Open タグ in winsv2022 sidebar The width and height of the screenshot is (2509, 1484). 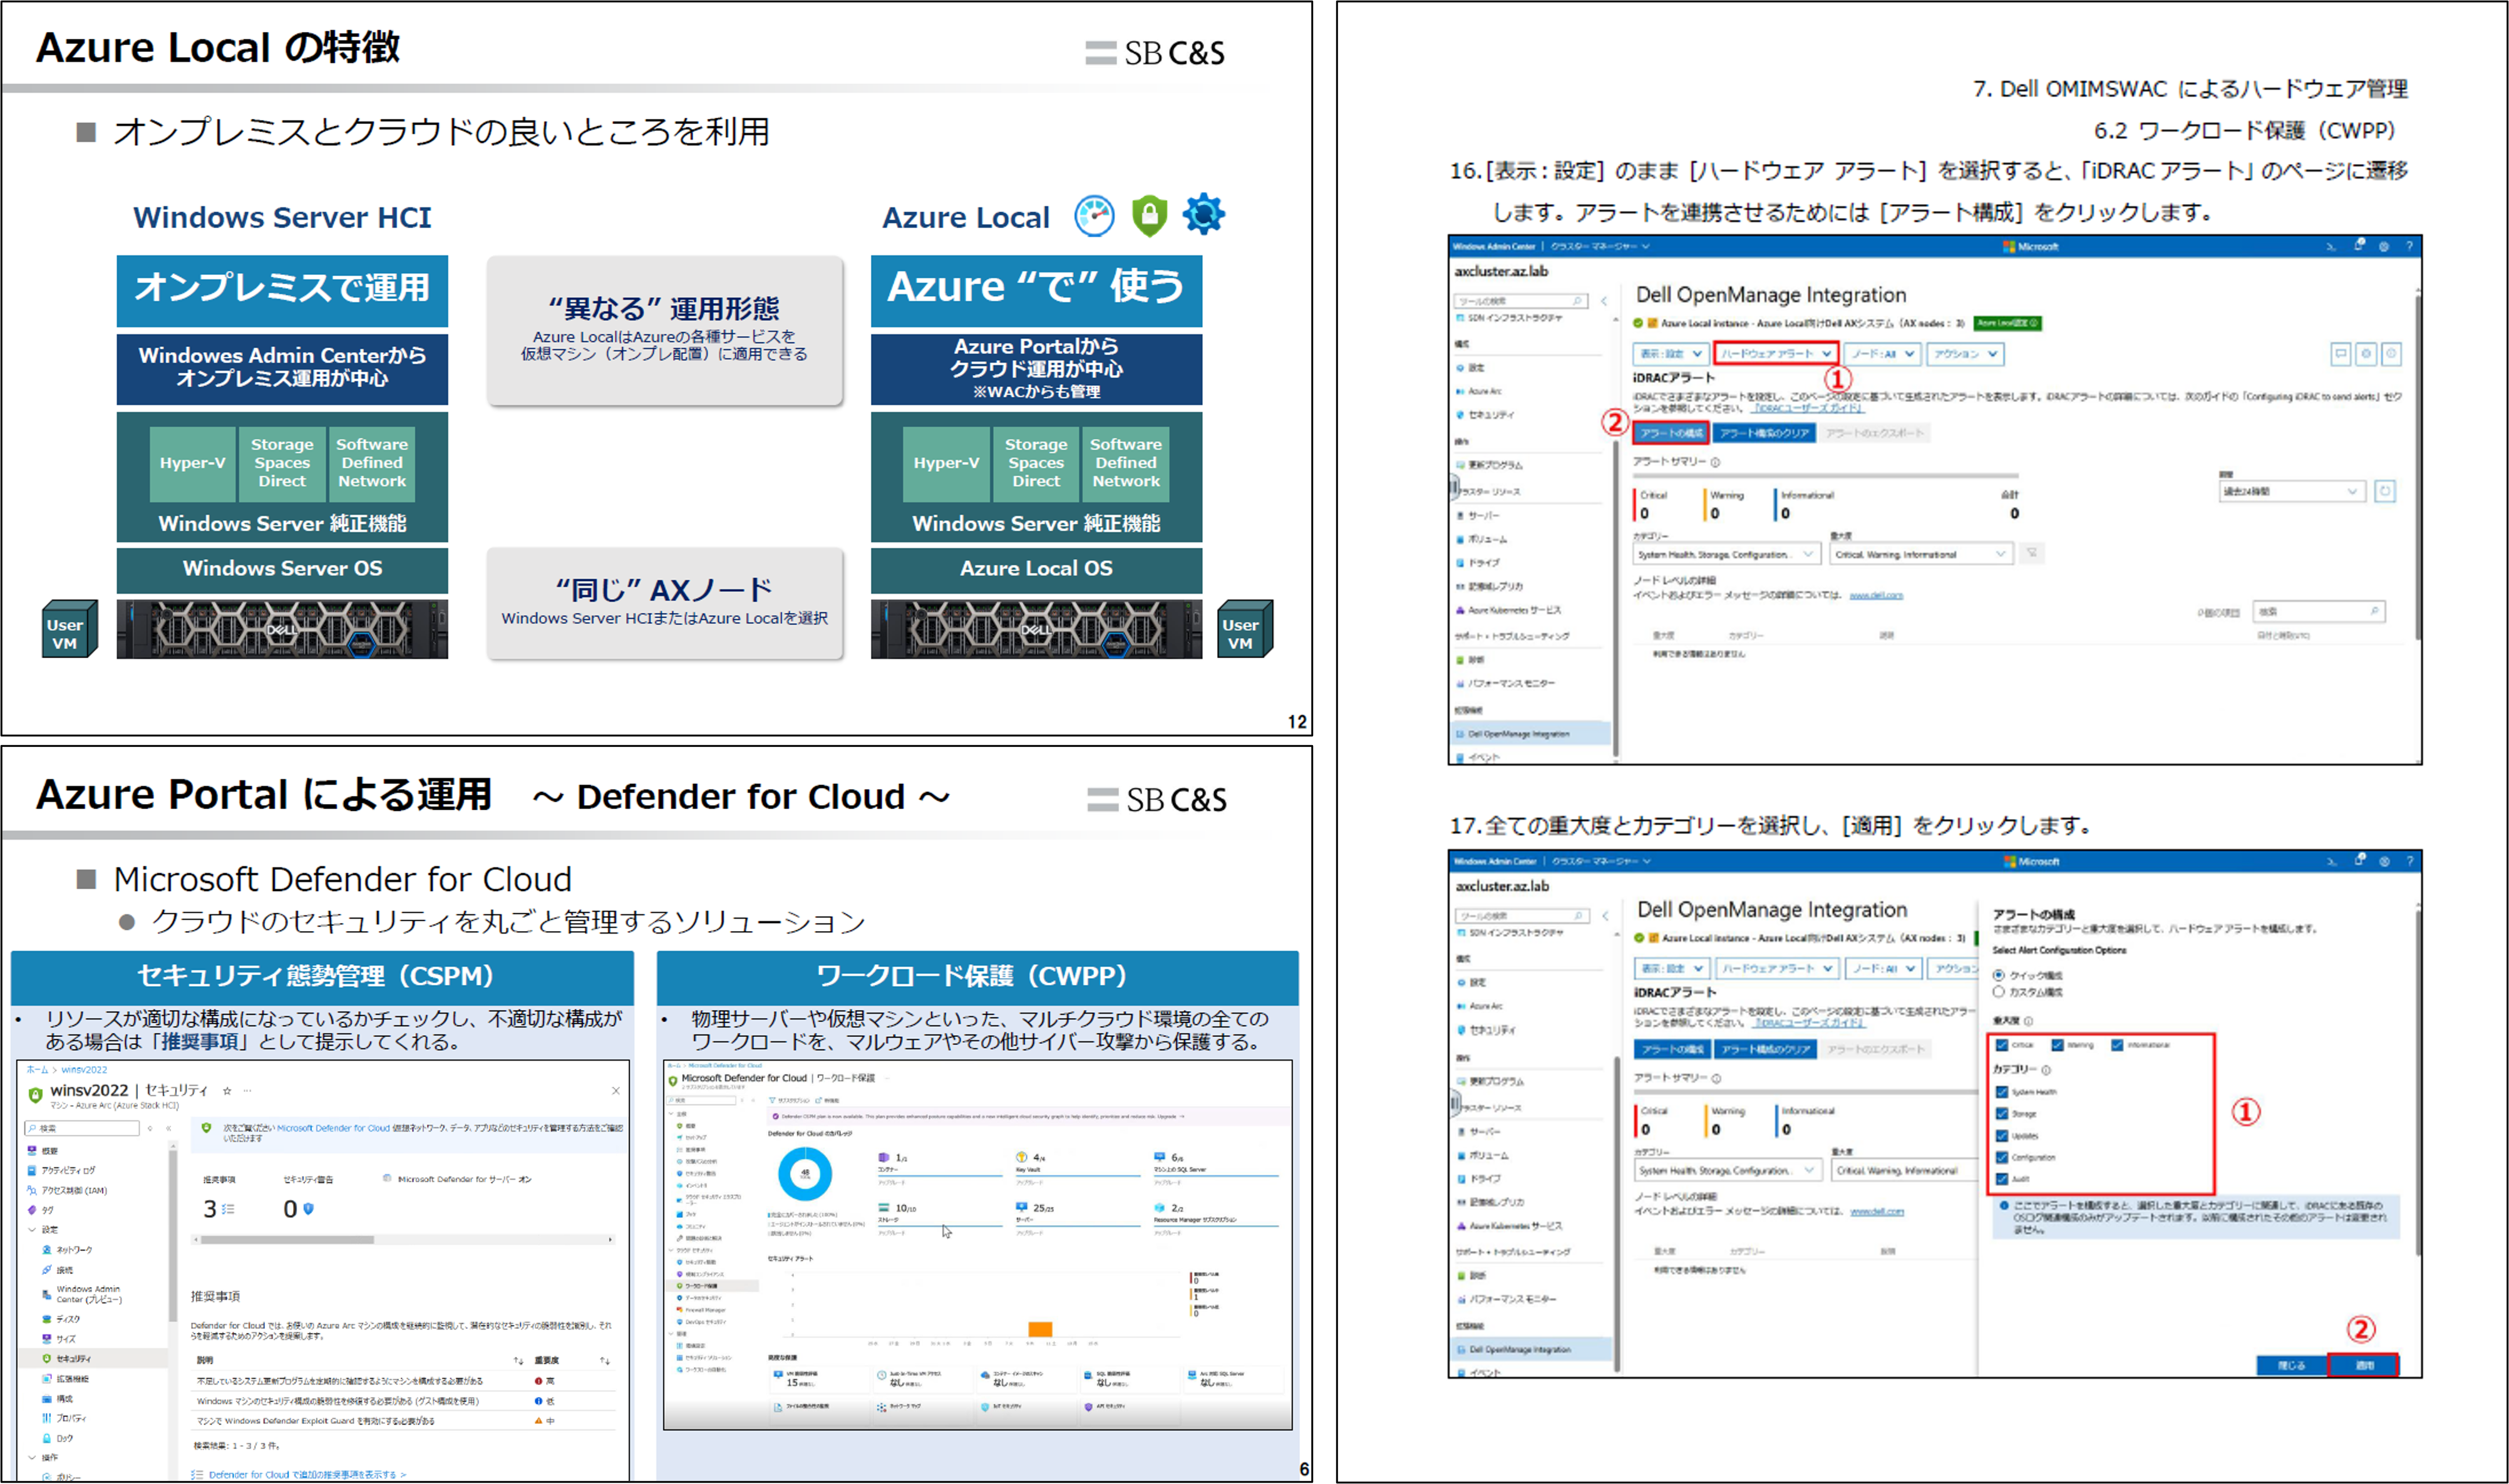(x=41, y=1210)
